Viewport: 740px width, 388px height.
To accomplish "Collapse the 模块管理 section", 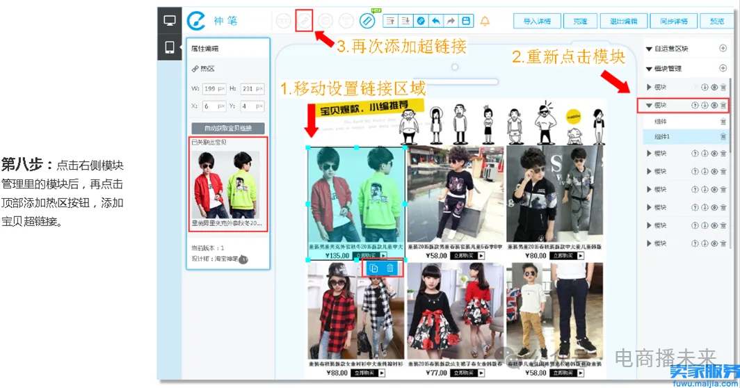I will (649, 68).
